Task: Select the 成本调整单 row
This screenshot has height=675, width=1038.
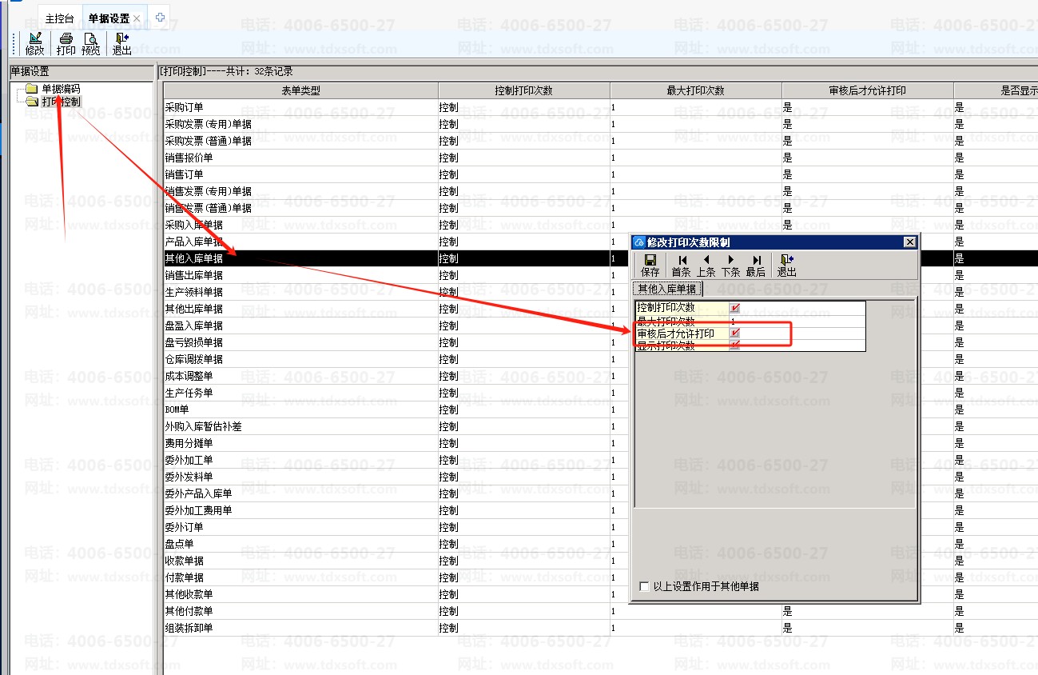Action: (x=601, y=376)
